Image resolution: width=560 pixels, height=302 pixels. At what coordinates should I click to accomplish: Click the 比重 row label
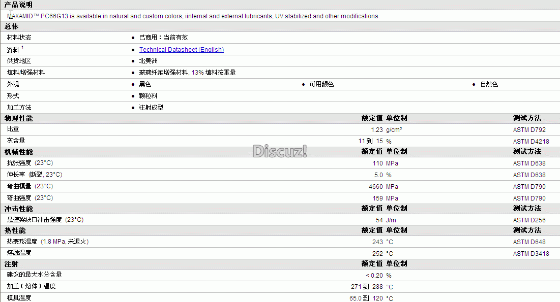13,129
